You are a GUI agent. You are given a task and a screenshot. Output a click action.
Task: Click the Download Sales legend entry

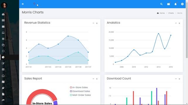(x=80, y=91)
